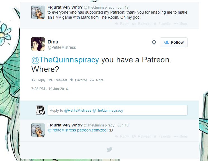Screen dimensions: 208x161
Task: Open Dina's profile avatar picture
Action: click(x=38, y=44)
